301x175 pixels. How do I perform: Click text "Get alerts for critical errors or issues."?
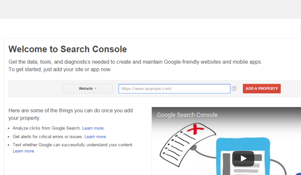pyautogui.click(x=48, y=136)
